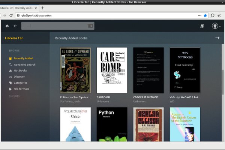The width and height of the screenshot is (225, 150).
Task: Click the search submit arrow in search bar
Action: [90, 26]
